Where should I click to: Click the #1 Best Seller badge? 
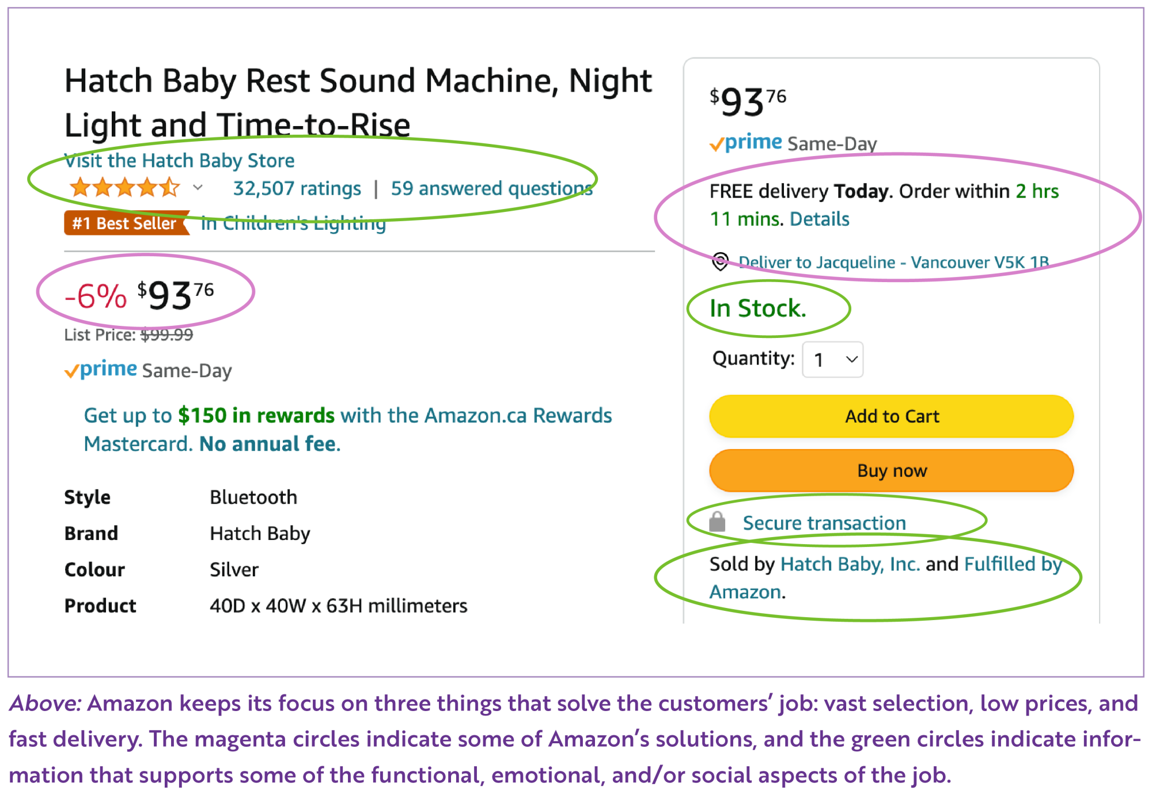125,223
